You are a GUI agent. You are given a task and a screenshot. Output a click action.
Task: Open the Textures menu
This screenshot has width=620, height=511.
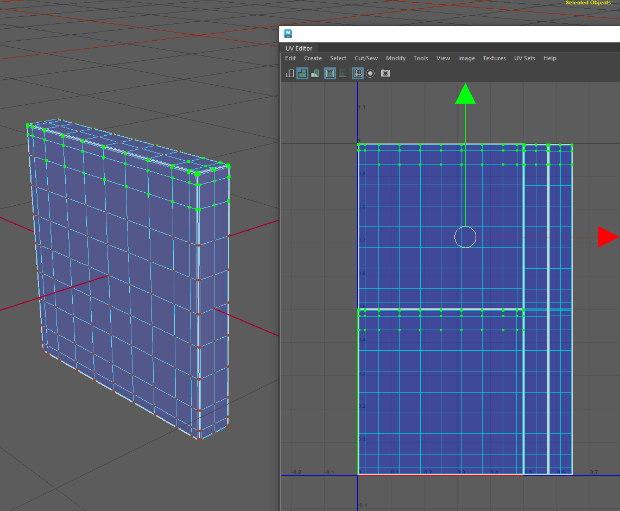point(494,58)
